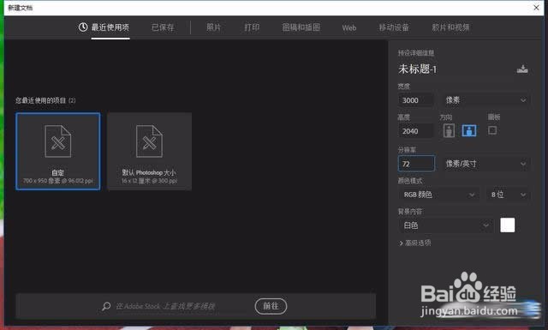The image size is (548, 330).
Task: Open the width unit 像素 dropdown
Action: point(485,100)
